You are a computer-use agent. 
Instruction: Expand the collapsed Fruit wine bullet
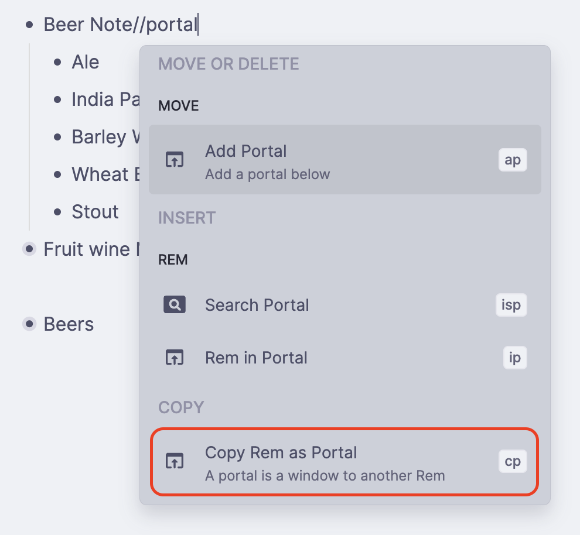[x=29, y=249]
